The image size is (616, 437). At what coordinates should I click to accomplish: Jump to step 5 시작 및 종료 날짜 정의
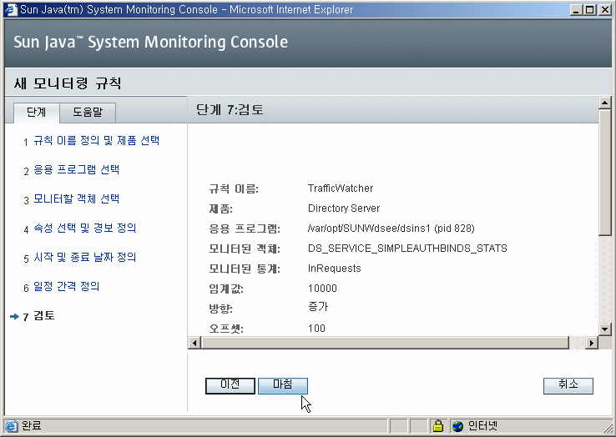coord(85,257)
